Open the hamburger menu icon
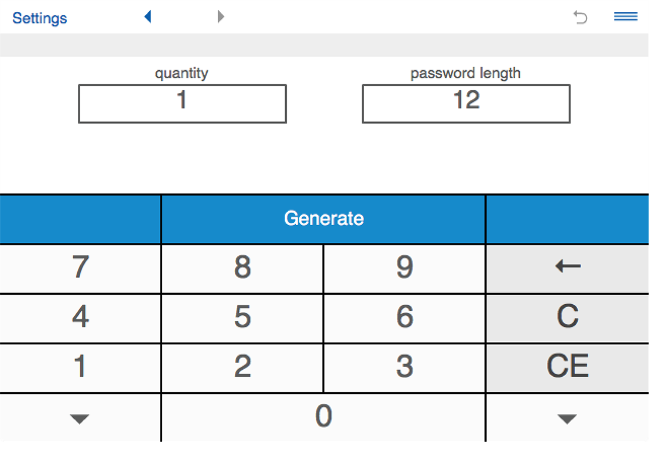Image resolution: width=649 pixels, height=464 pixels. [625, 17]
